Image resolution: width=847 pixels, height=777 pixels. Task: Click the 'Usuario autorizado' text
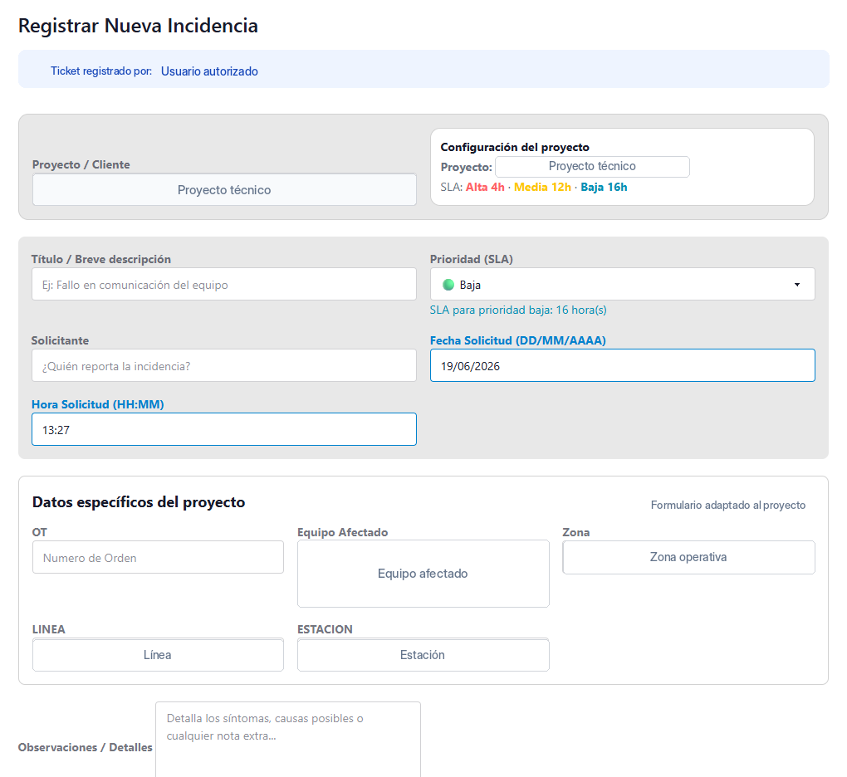pos(209,71)
